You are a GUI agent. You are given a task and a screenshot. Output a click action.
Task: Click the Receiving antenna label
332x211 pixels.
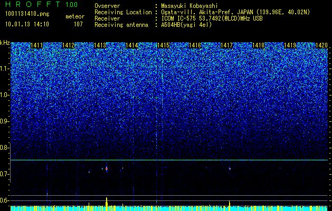point(121,25)
